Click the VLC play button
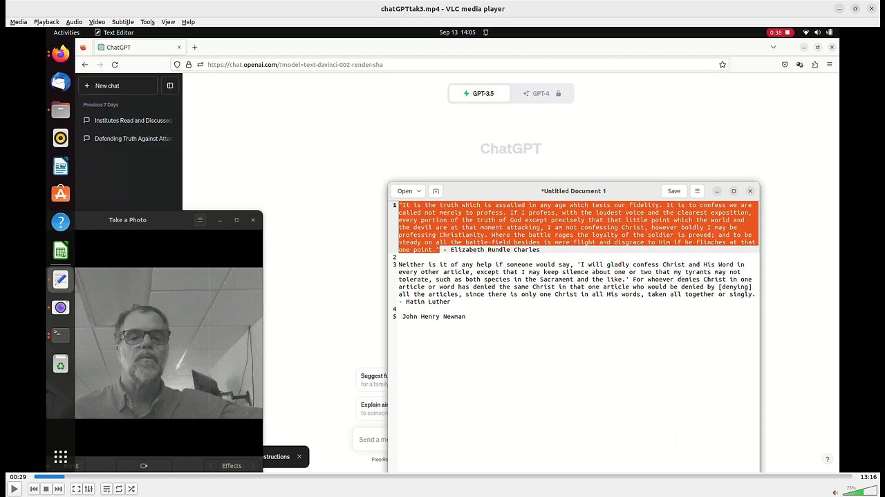This screenshot has width=885, height=497. click(14, 489)
